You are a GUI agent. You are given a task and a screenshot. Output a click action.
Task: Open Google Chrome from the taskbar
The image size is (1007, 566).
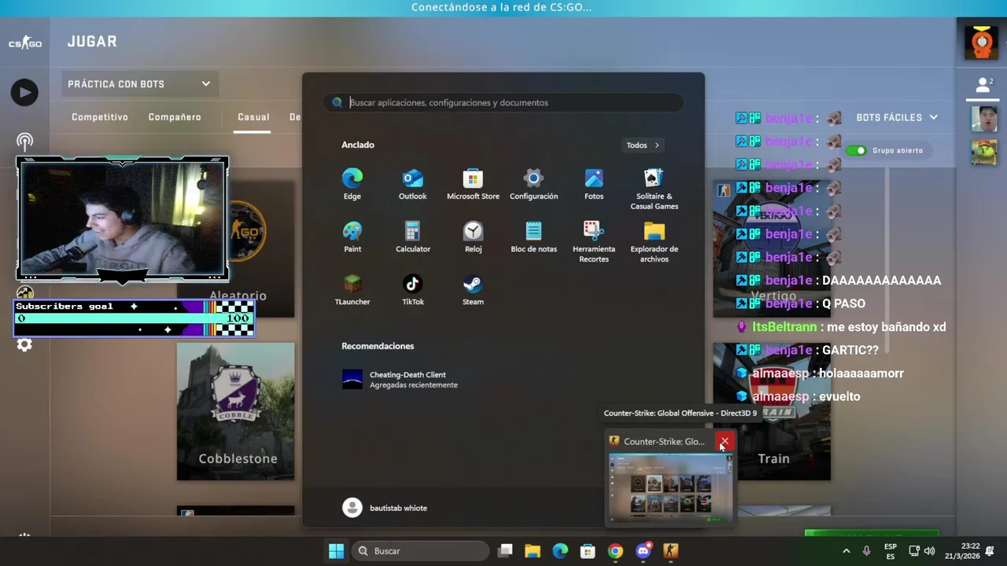click(x=615, y=551)
